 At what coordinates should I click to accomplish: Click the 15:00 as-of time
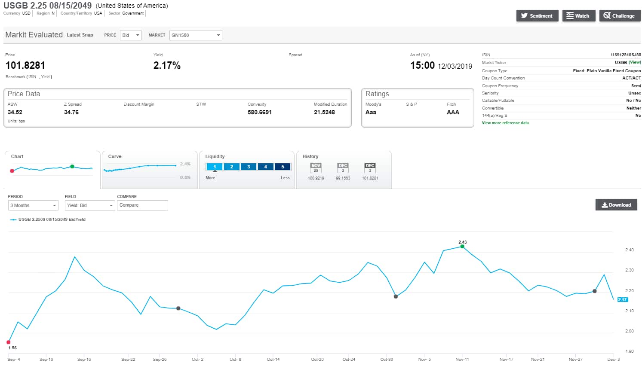tap(422, 65)
